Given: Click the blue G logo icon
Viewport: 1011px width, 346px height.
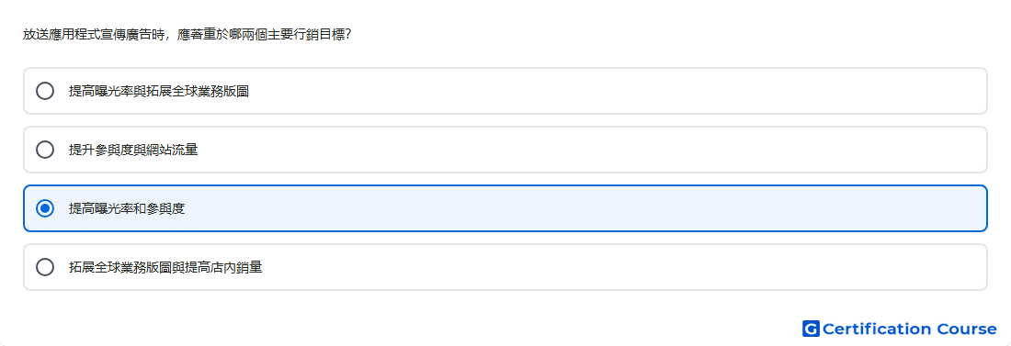Looking at the screenshot, I should (811, 329).
